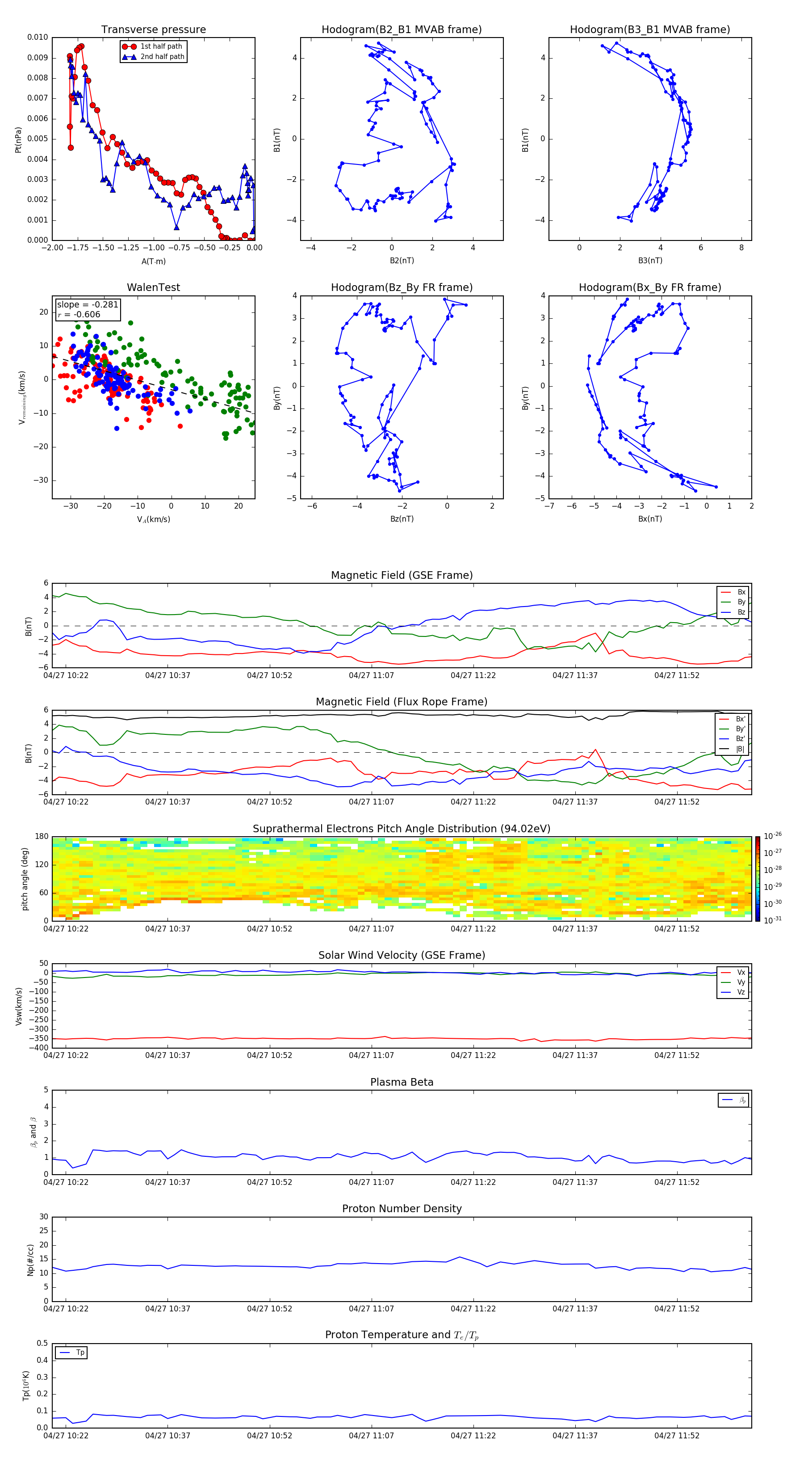The height and width of the screenshot is (1475, 804).
Task: Click the '-1.75' tick on the A axis
Action: click(77, 248)
